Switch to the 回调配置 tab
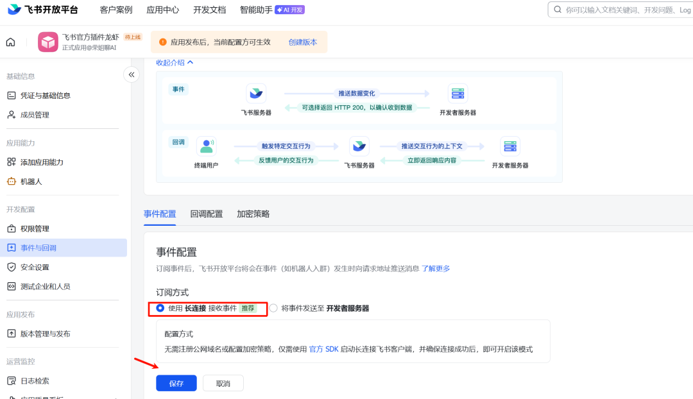 pyautogui.click(x=207, y=214)
